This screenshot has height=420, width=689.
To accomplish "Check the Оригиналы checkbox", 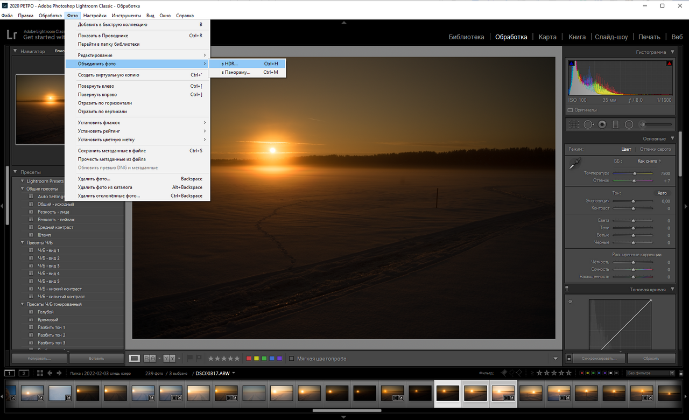I will point(571,110).
